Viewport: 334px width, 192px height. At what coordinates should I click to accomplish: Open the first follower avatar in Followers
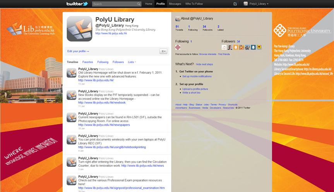point(224,47)
